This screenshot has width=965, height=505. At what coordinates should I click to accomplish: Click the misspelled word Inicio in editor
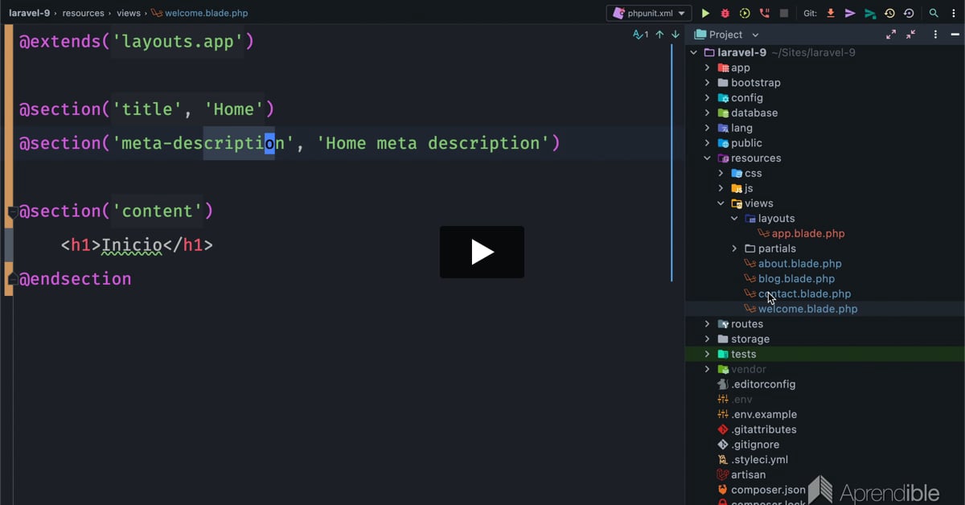132,245
